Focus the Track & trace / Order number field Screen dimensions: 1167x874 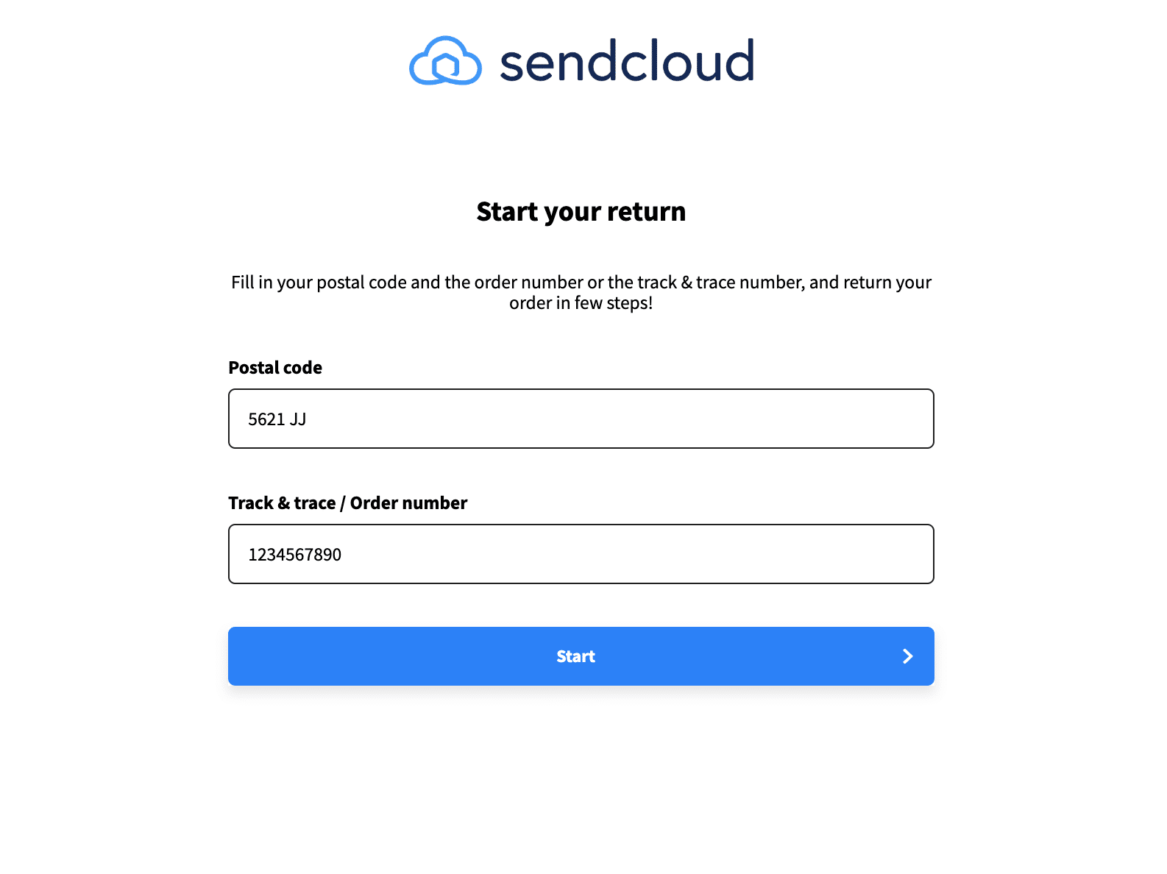point(581,554)
